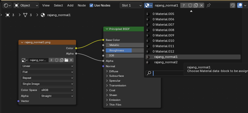This screenshot has height=113, width=248.
Task: Click the Roughness slider in Principled BSDF
Action: click(124, 50)
